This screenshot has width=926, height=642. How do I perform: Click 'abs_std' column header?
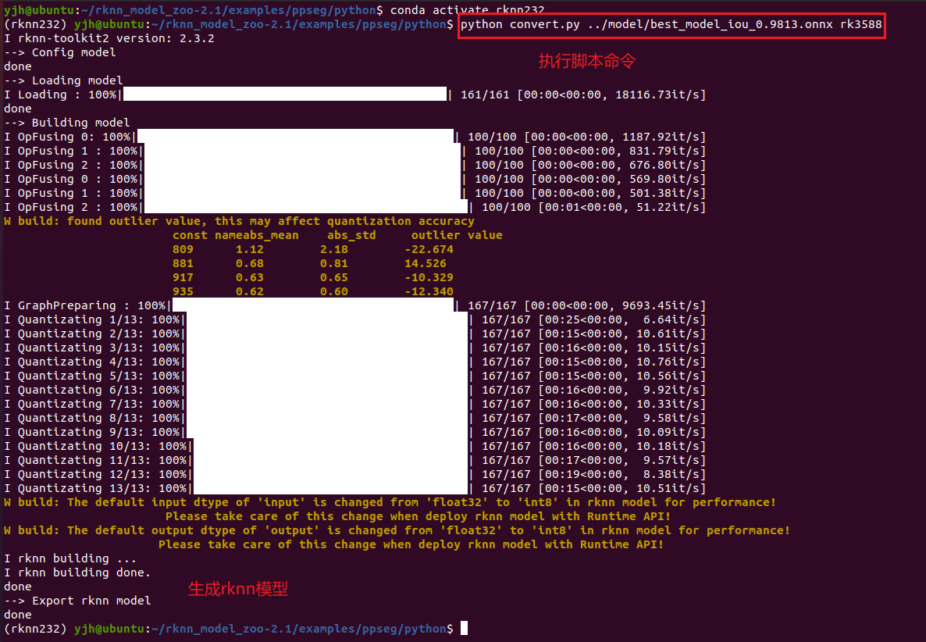(351, 235)
